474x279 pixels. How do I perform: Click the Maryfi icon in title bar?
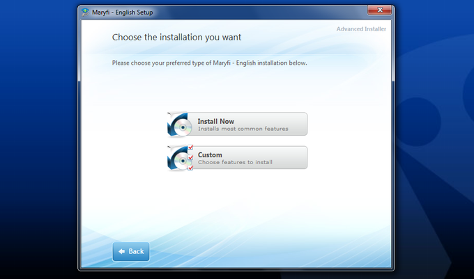point(86,13)
